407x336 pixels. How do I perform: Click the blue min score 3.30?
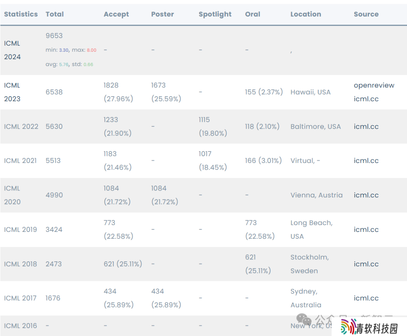64,50
